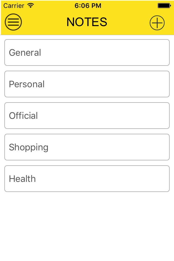Tap the circled plus button
Image resolution: width=174 pixels, height=261 pixels.
(x=157, y=23)
